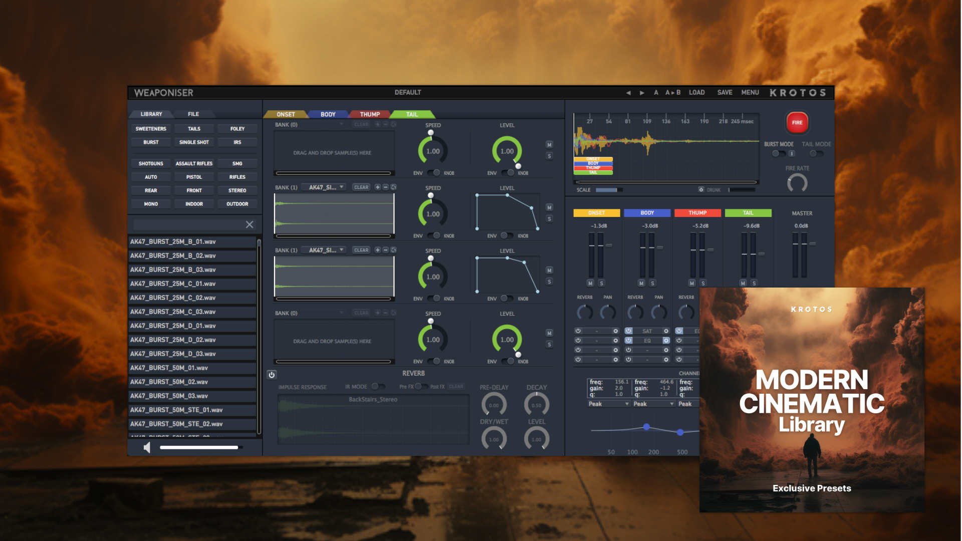Screen dimensions: 962x541
Task: Switch to the BODY tab
Action: point(327,114)
